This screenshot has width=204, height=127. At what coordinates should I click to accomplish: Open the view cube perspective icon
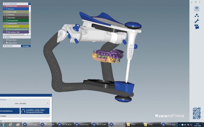pos(197,113)
